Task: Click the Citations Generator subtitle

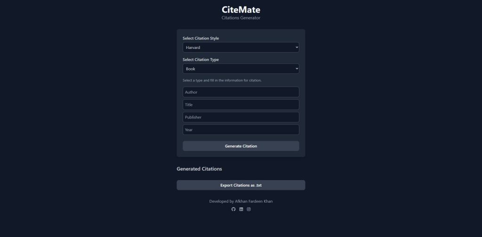Action: tap(241, 18)
